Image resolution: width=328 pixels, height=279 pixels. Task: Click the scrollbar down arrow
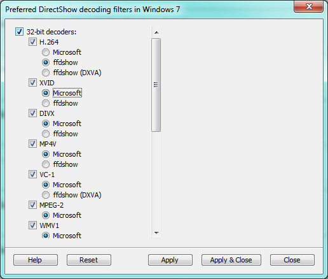click(x=156, y=233)
